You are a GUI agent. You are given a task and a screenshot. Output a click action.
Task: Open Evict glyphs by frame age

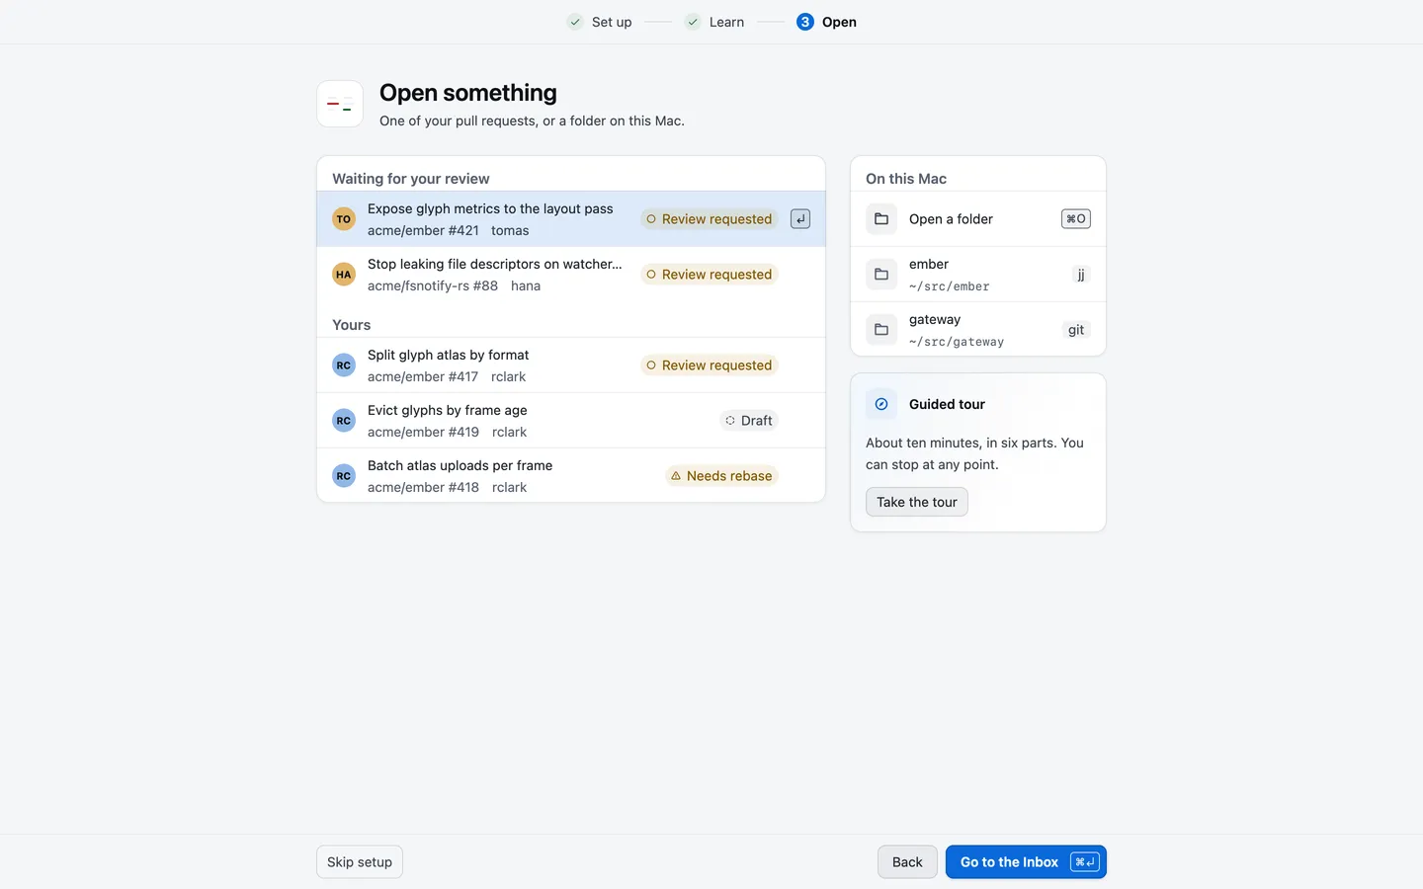tap(571, 421)
